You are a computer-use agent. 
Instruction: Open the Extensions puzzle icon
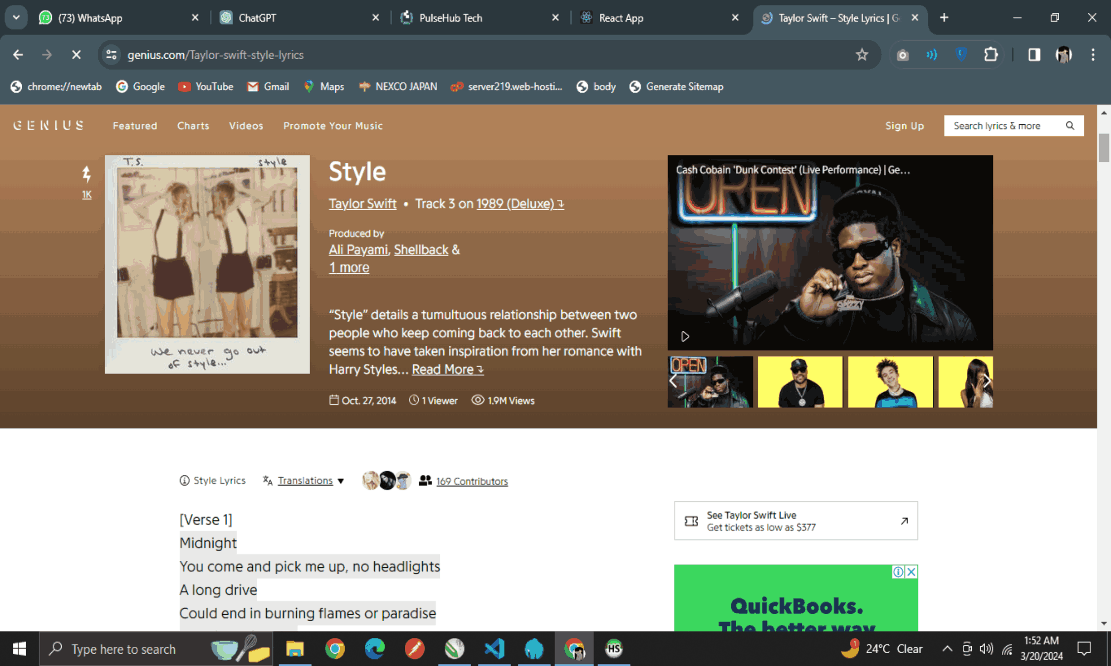click(x=991, y=55)
